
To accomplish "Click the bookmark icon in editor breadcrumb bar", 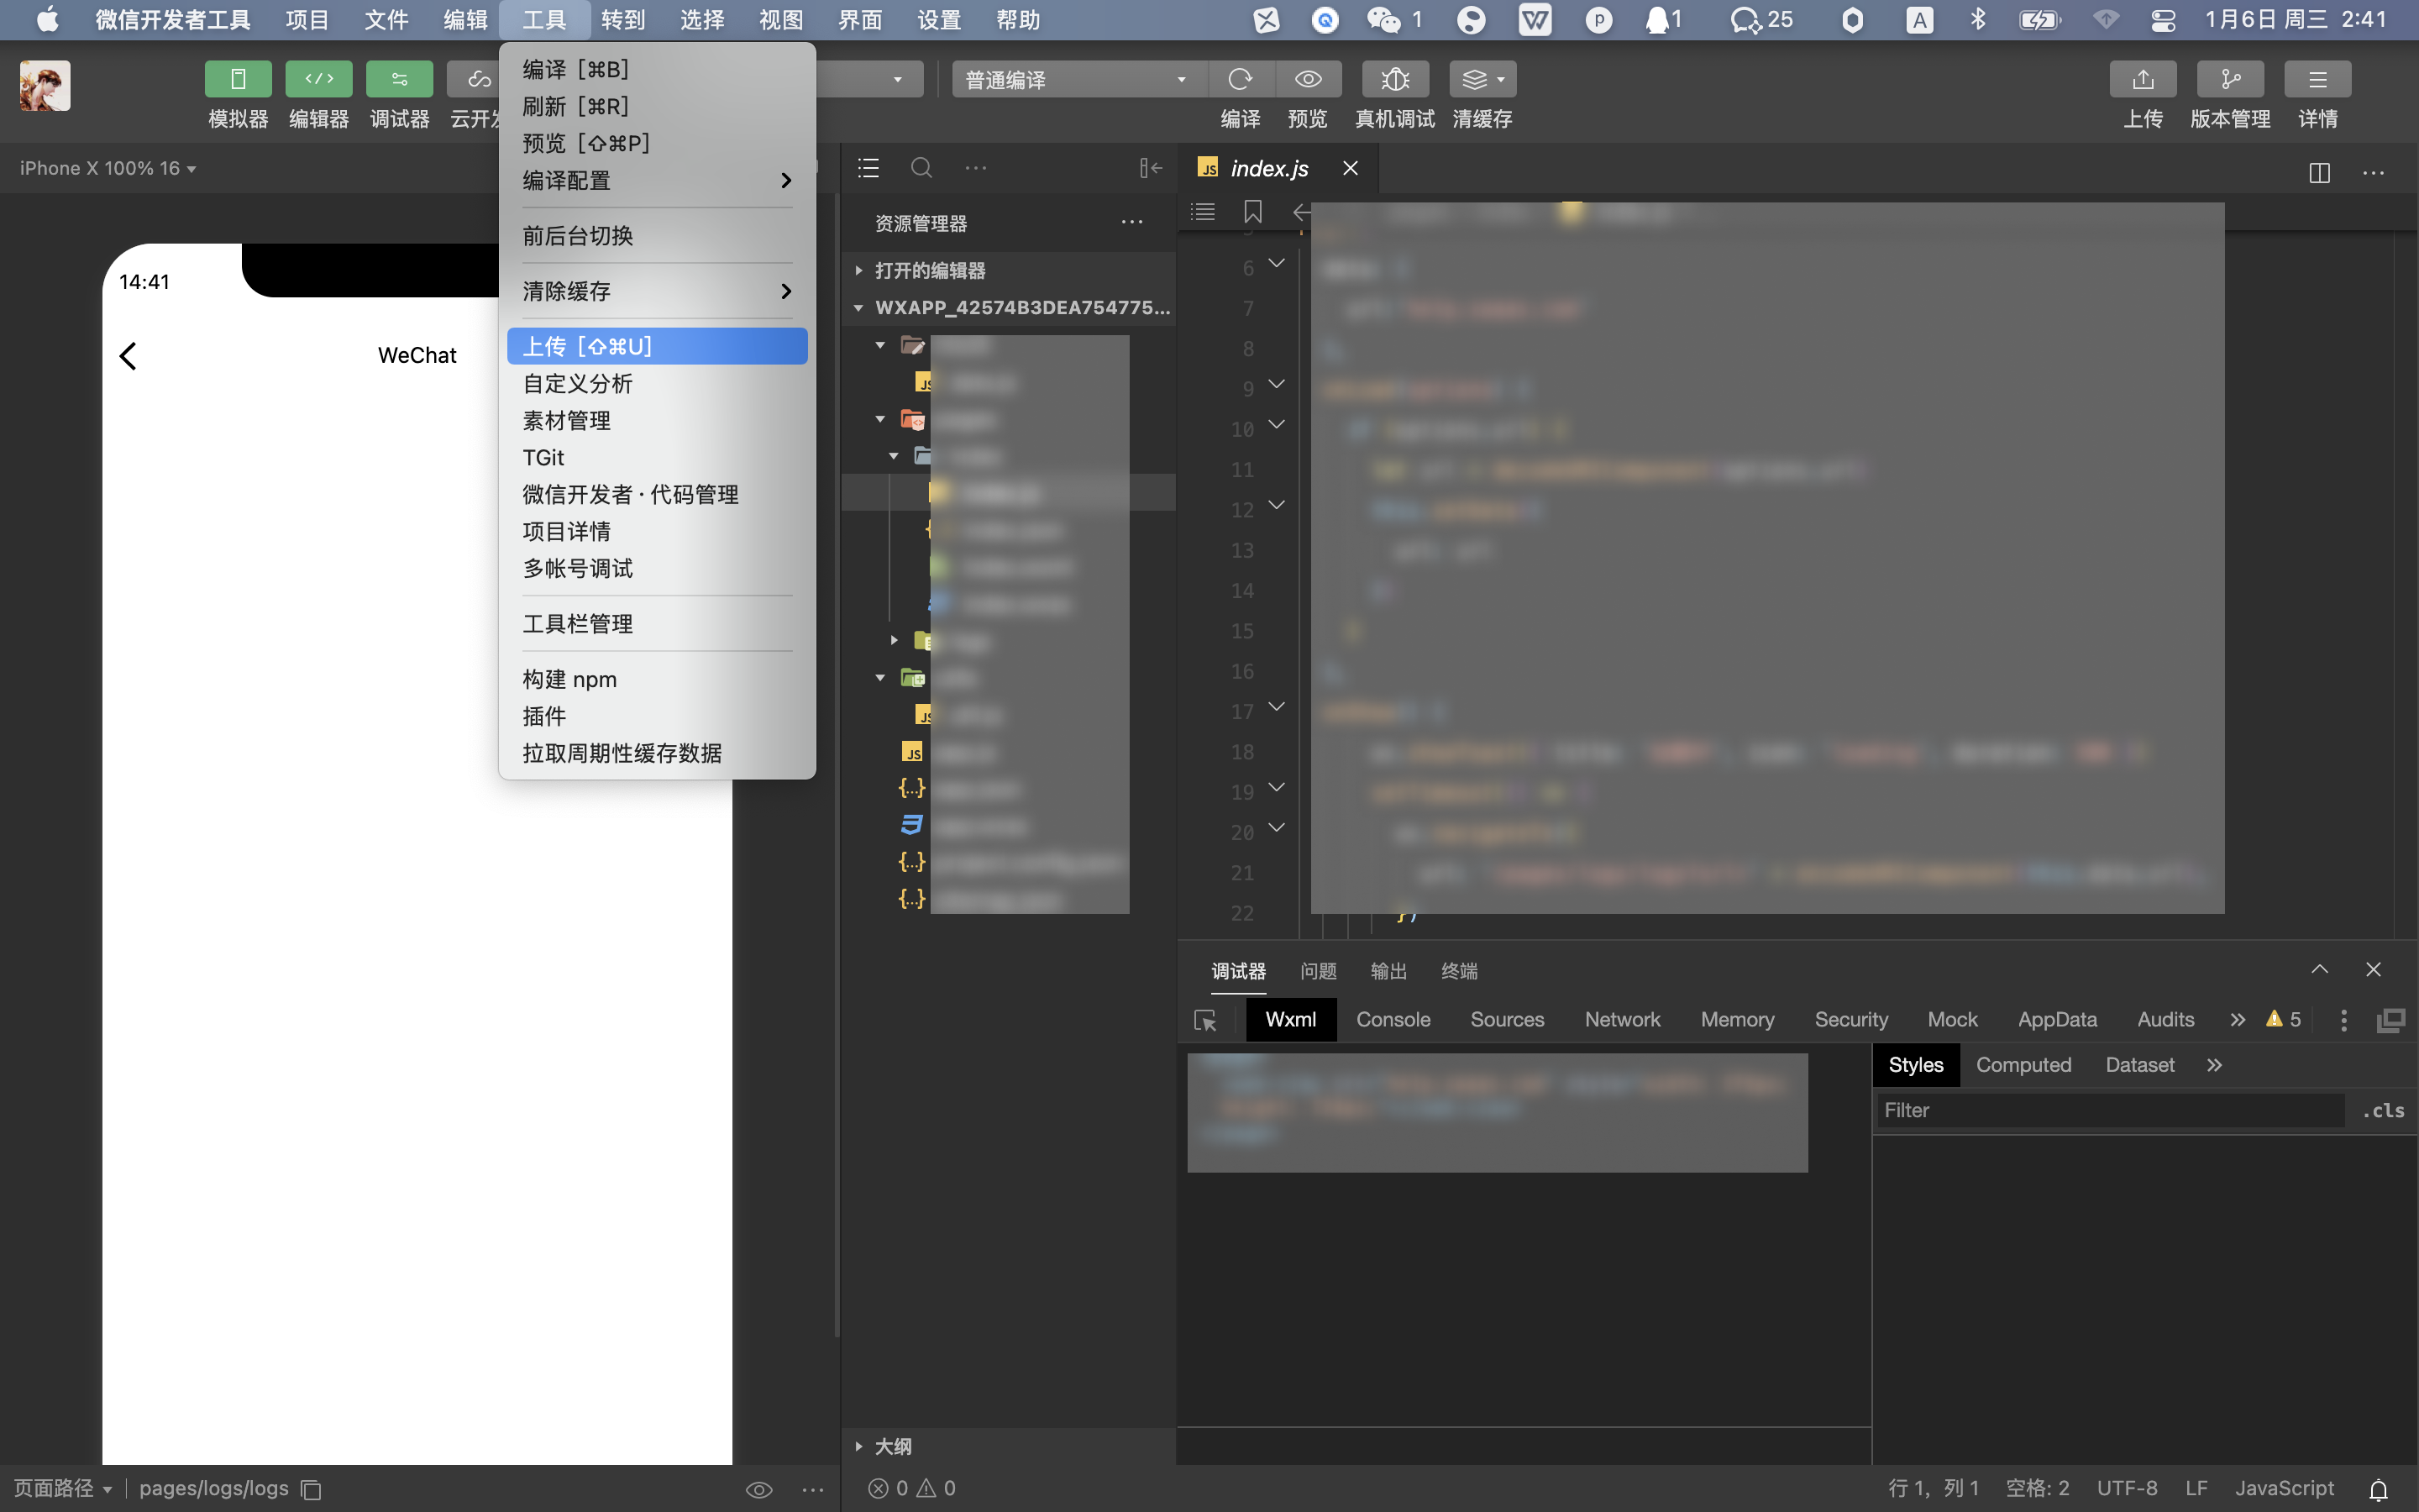I will pos(1252,212).
